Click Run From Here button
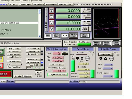The width and height of the screenshot is (132, 99). click(x=14, y=67)
